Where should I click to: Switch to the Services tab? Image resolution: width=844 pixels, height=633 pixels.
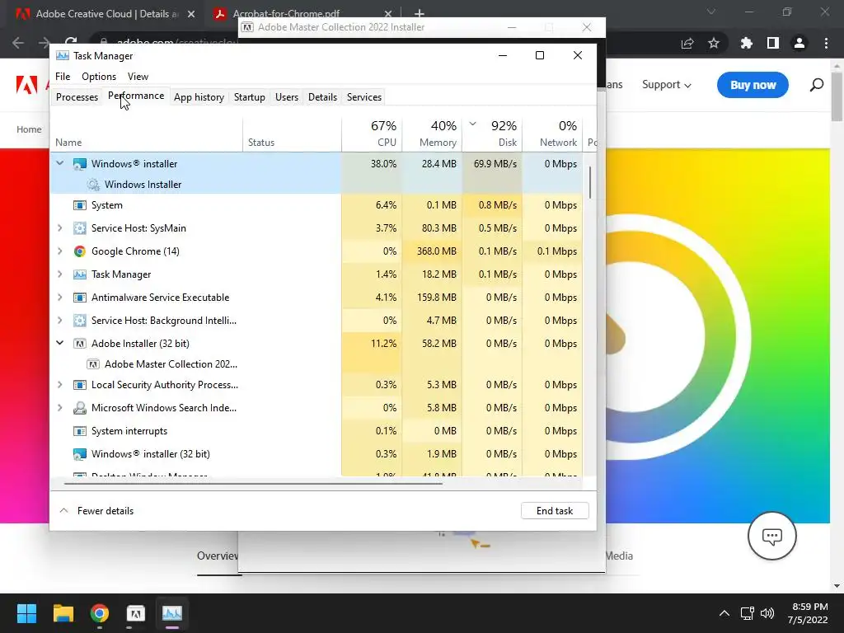(x=364, y=97)
